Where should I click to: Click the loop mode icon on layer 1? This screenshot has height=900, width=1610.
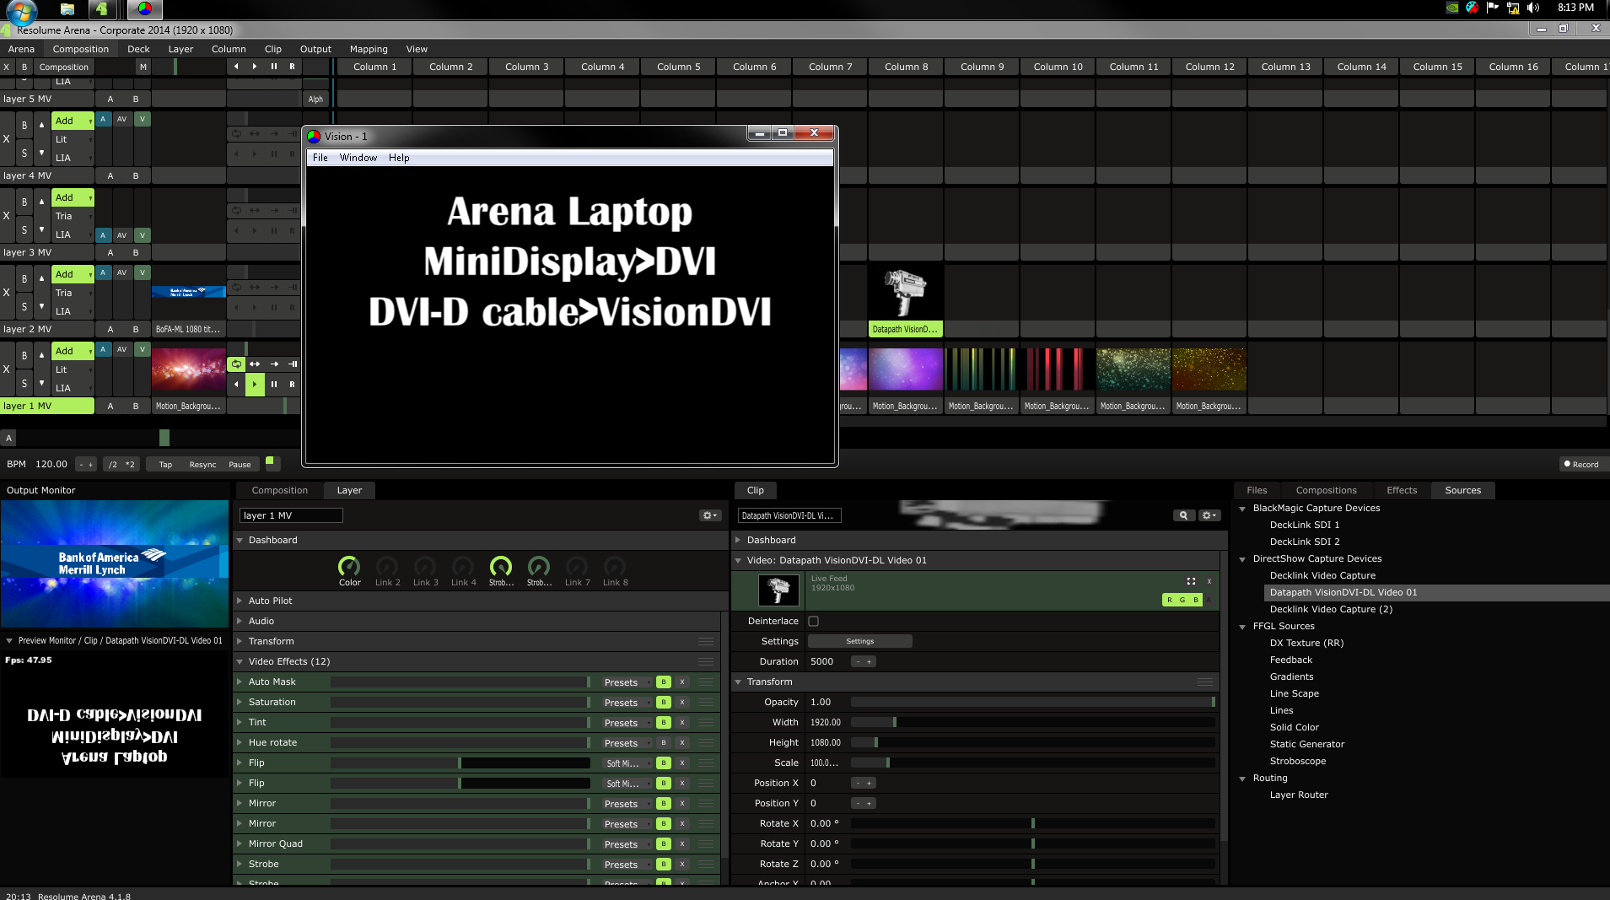(x=236, y=364)
